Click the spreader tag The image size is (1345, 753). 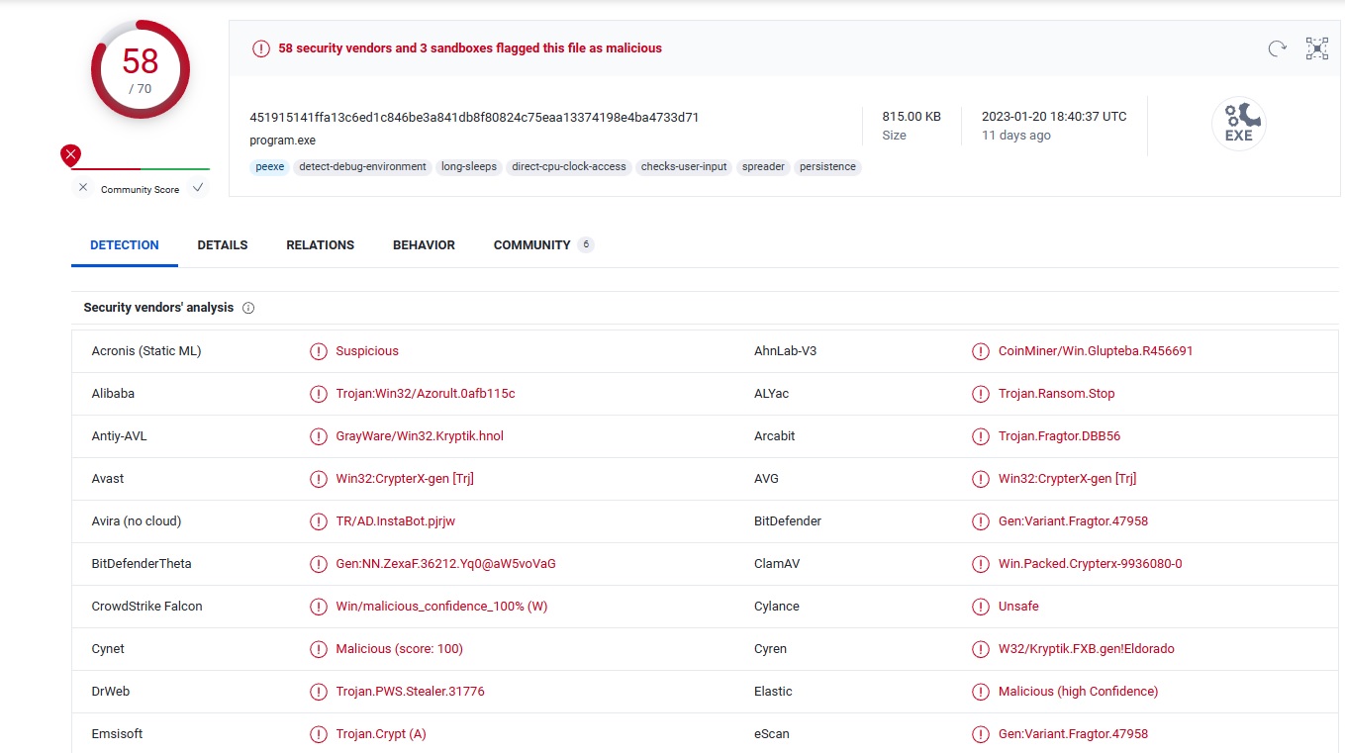pyautogui.click(x=763, y=167)
